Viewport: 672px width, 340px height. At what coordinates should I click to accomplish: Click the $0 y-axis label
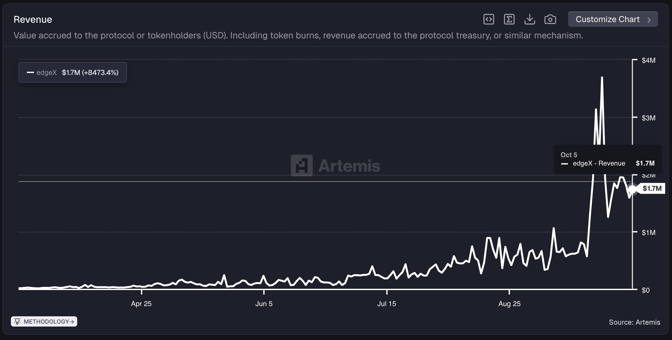pyautogui.click(x=646, y=290)
